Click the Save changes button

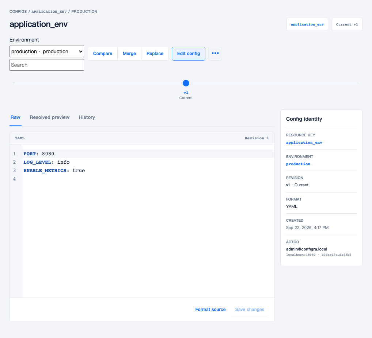click(x=250, y=310)
